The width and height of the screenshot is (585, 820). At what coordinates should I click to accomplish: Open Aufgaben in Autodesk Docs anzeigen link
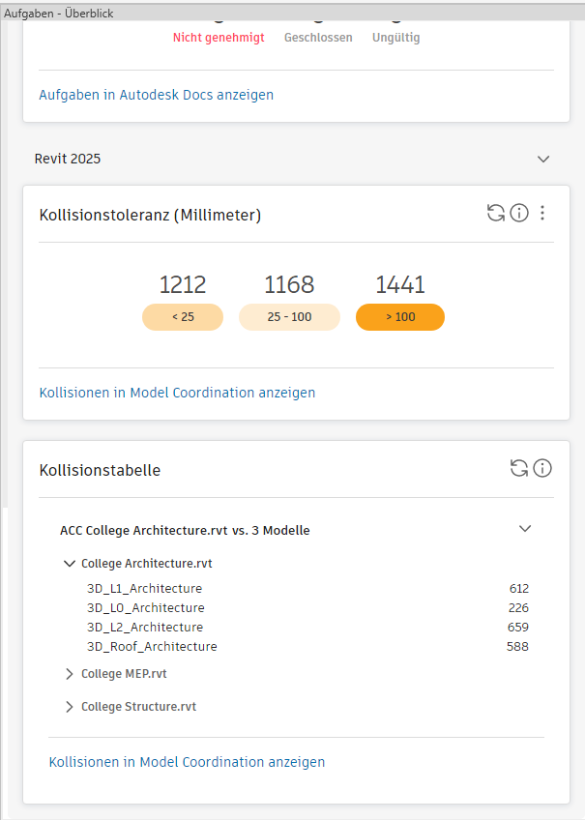pyautogui.click(x=157, y=95)
